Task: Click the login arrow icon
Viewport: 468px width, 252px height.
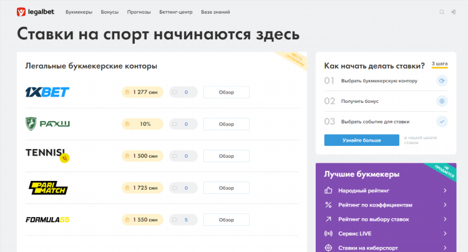Action: pyautogui.click(x=453, y=12)
